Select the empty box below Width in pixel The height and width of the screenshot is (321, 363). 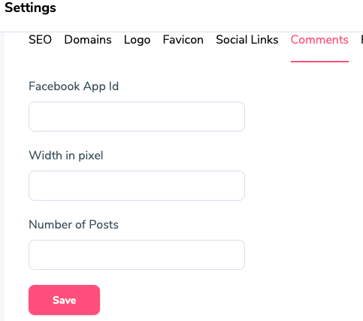pos(137,186)
